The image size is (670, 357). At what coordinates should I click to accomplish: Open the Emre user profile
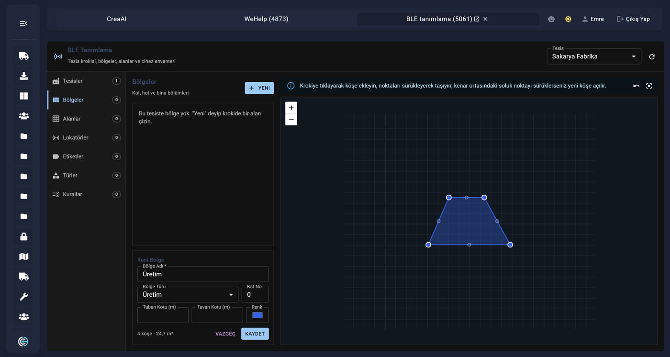tap(593, 19)
